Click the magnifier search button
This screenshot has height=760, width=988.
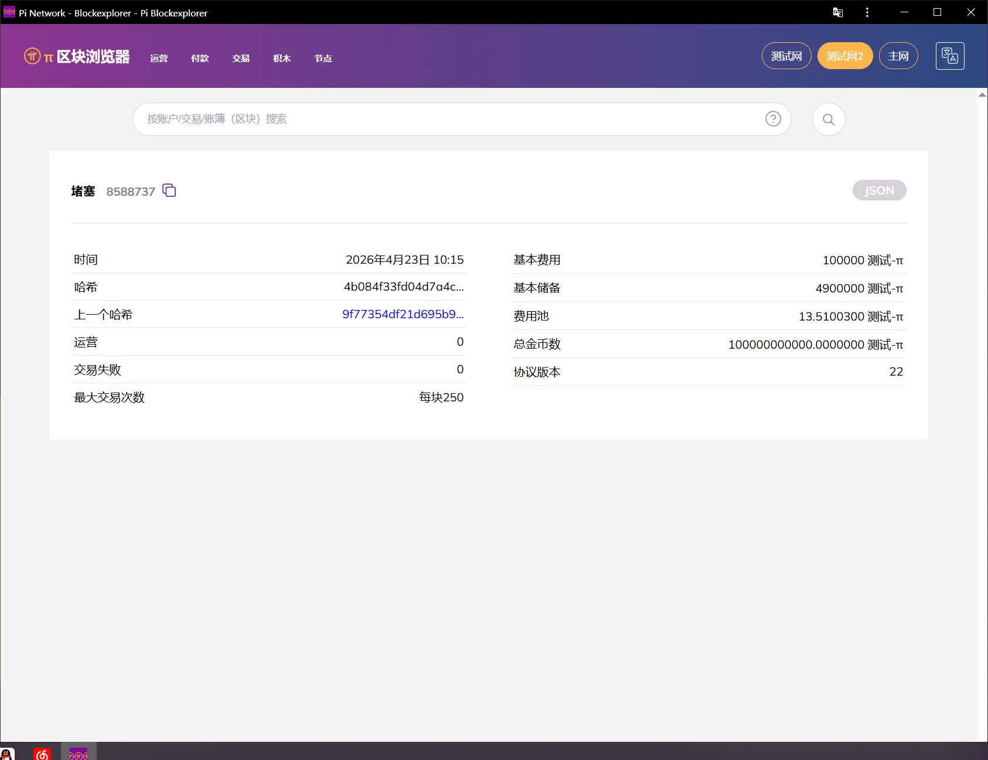tap(828, 120)
